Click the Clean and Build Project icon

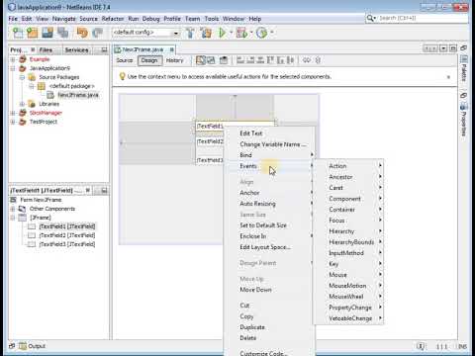206,33
